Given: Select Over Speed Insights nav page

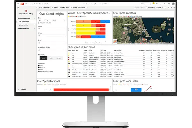Looking at the screenshot, I should tap(24, 22).
